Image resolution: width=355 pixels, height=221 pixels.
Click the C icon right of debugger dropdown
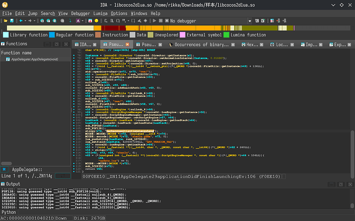click(x=257, y=21)
